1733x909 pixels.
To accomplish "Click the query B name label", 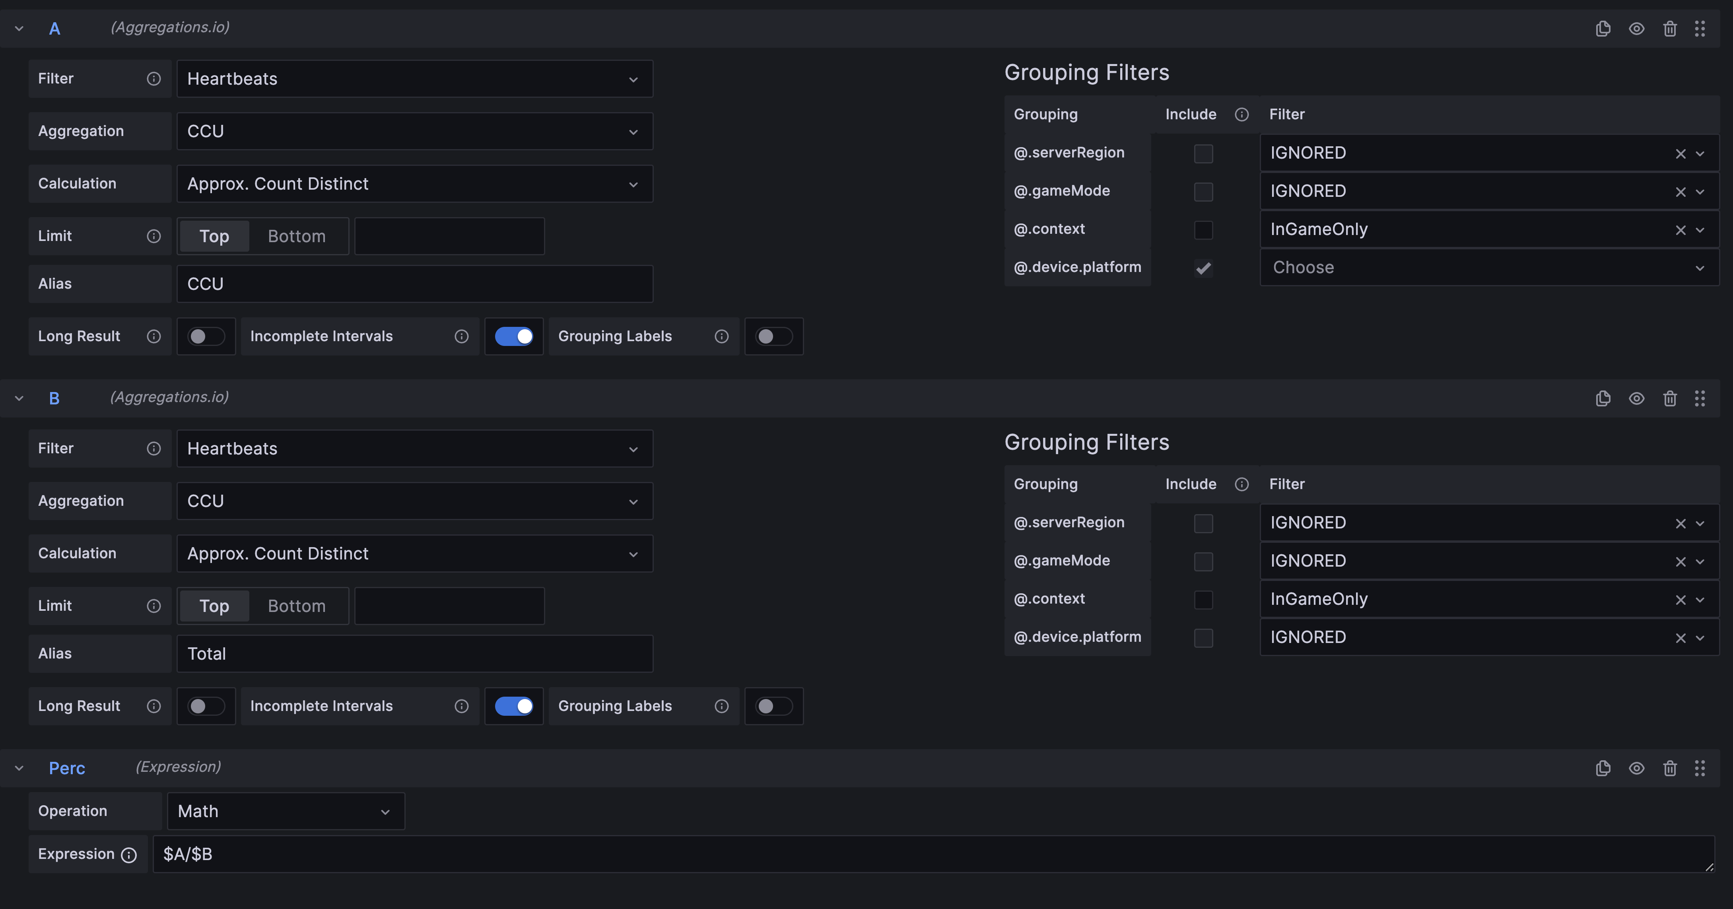I will [x=54, y=398].
